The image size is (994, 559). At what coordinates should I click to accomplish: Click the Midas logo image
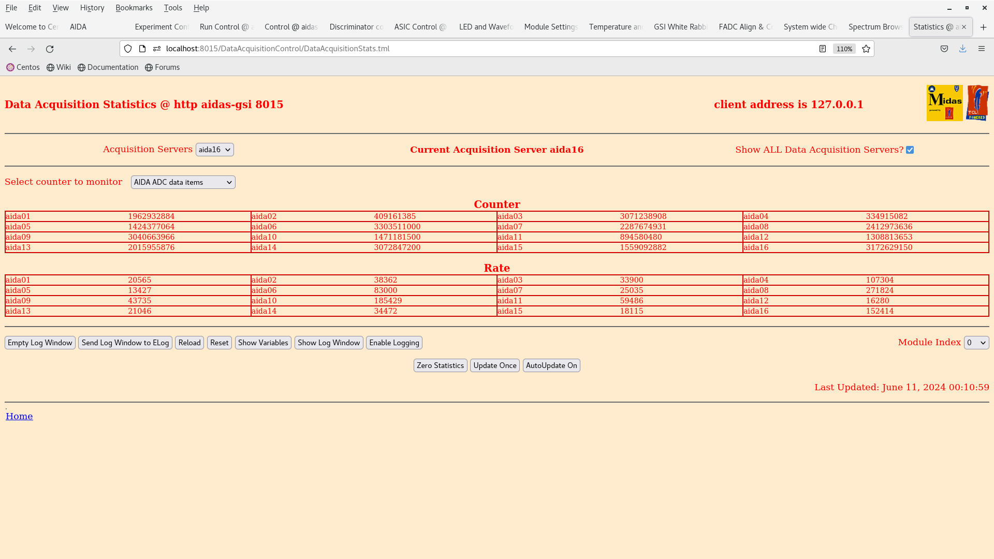click(944, 103)
